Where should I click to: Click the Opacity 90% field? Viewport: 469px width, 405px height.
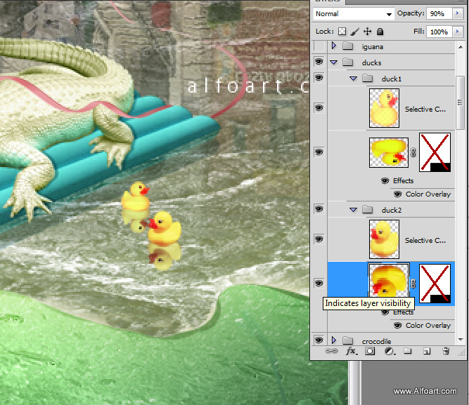[439, 13]
